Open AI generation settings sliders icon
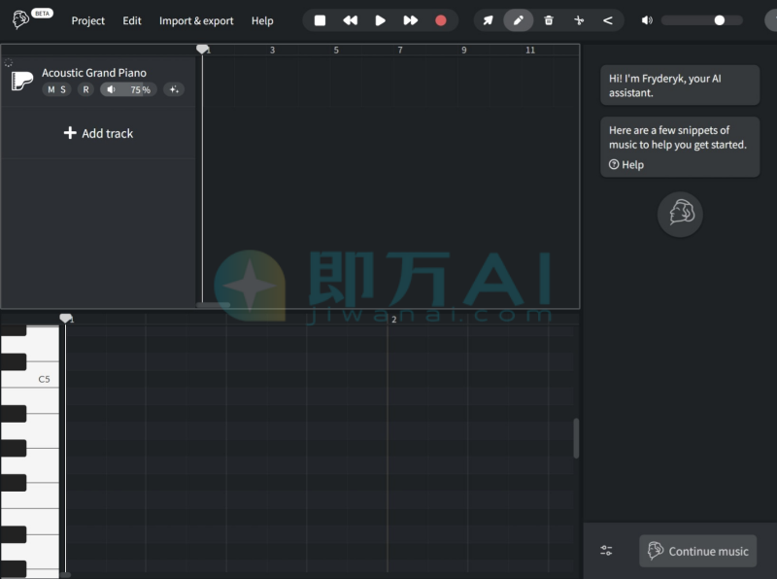The height and width of the screenshot is (579, 777). (606, 551)
